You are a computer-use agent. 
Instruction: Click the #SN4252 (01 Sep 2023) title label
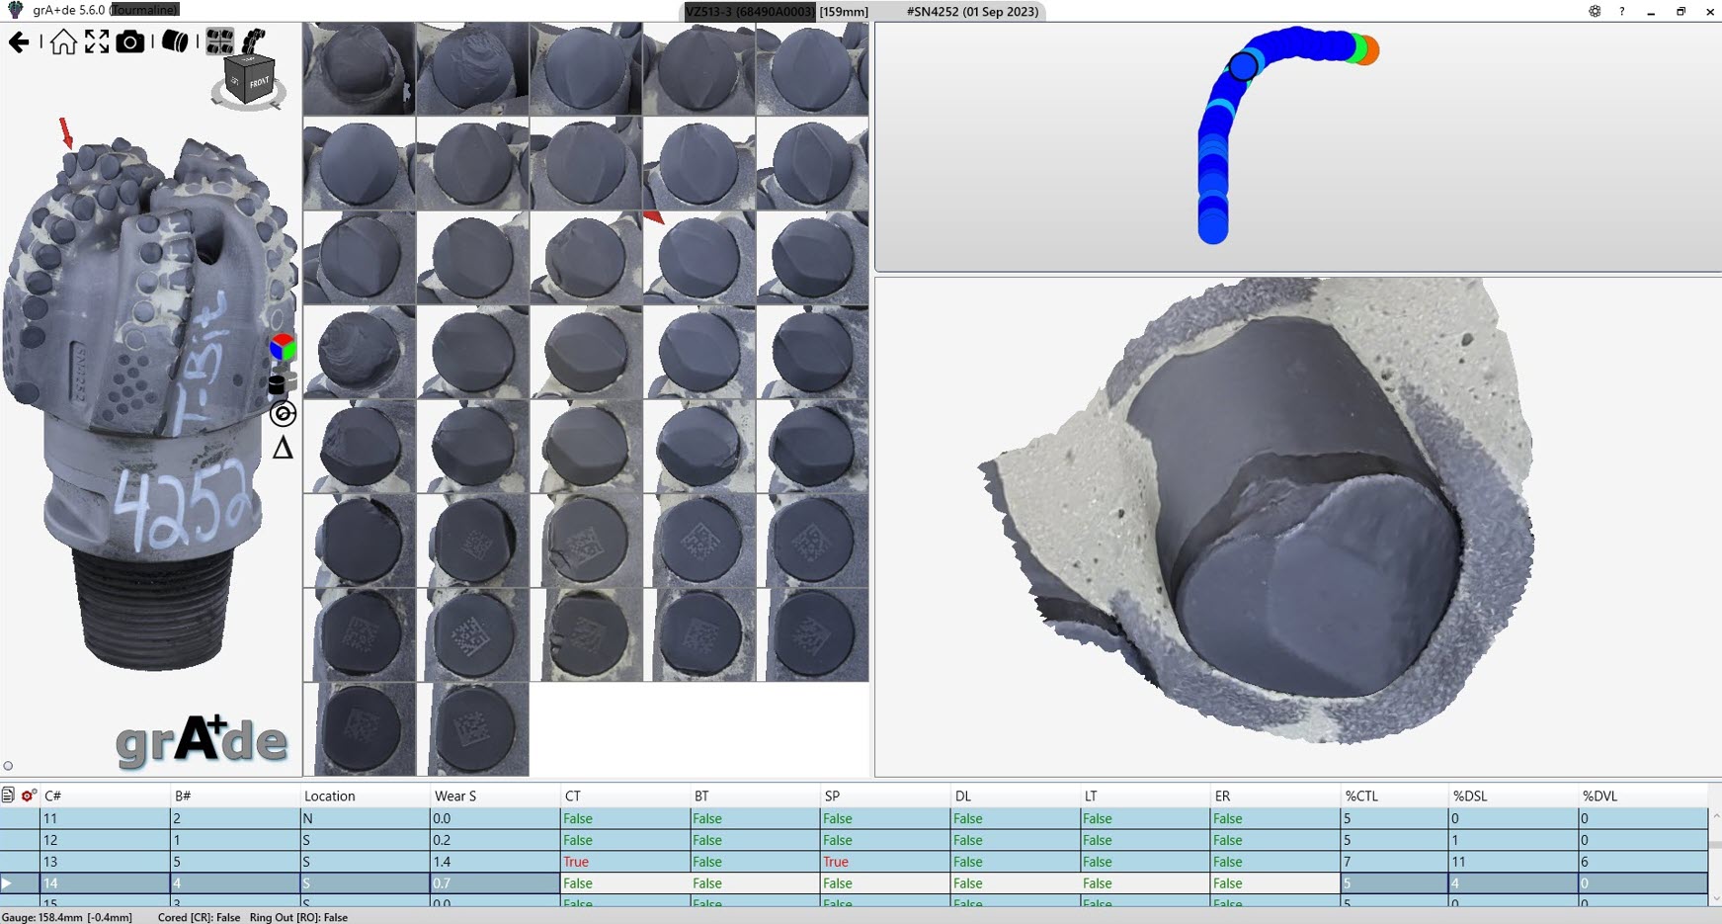click(973, 11)
